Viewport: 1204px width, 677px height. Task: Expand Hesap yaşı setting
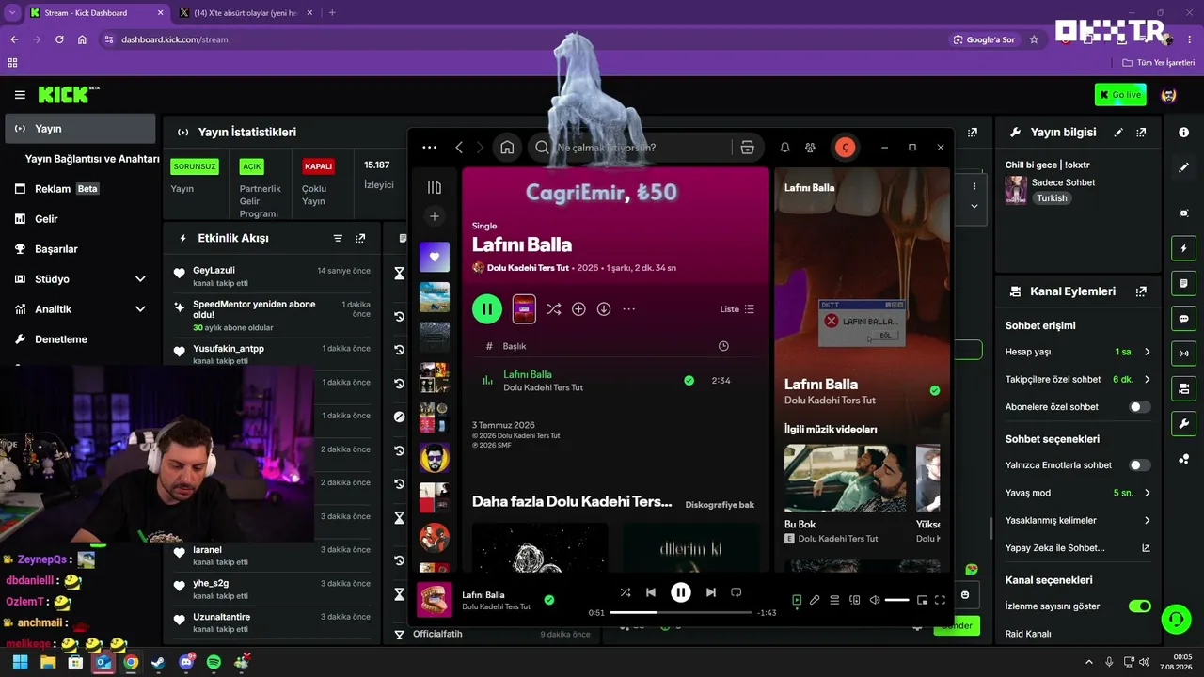click(x=1079, y=352)
